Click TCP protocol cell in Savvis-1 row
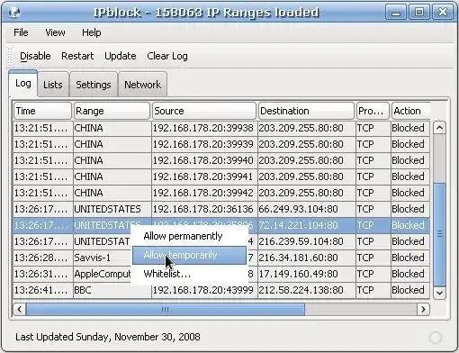 click(373, 258)
